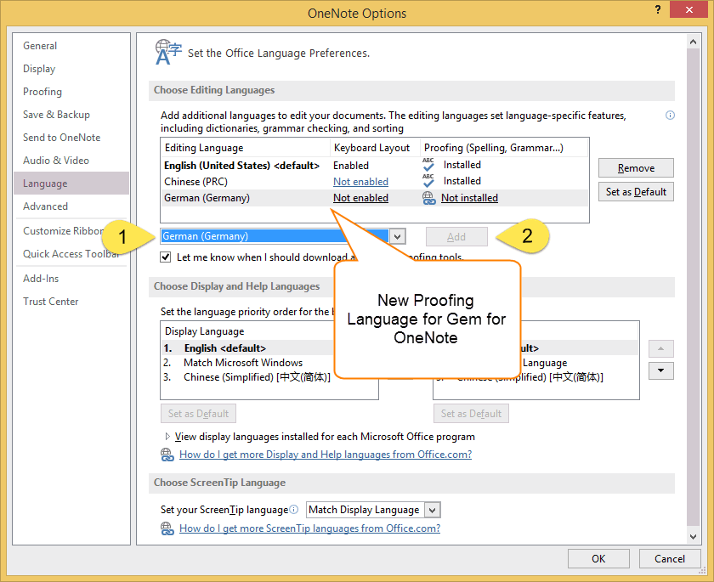This screenshot has height=582, width=714.
Task: Click the Office language preferences icon
Action: (168, 53)
